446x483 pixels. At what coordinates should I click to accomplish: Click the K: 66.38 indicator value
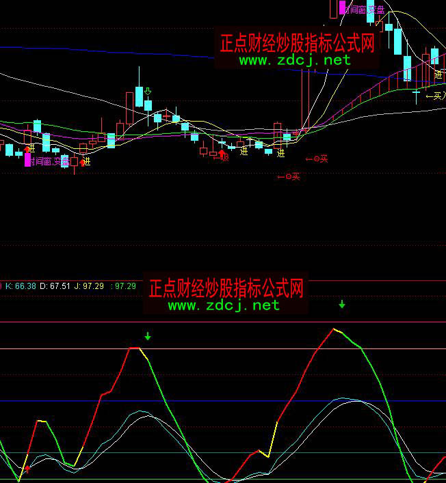pos(21,286)
